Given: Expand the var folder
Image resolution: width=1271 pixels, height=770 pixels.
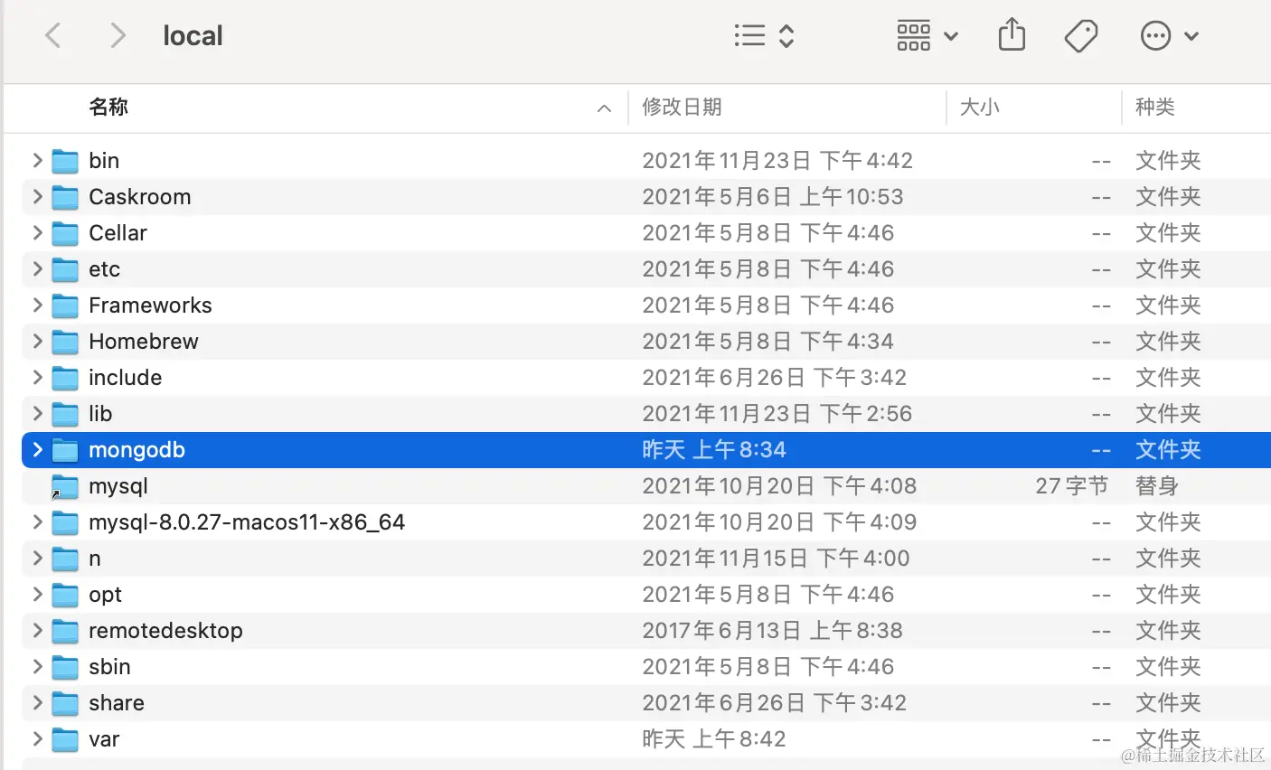Looking at the screenshot, I should point(37,739).
